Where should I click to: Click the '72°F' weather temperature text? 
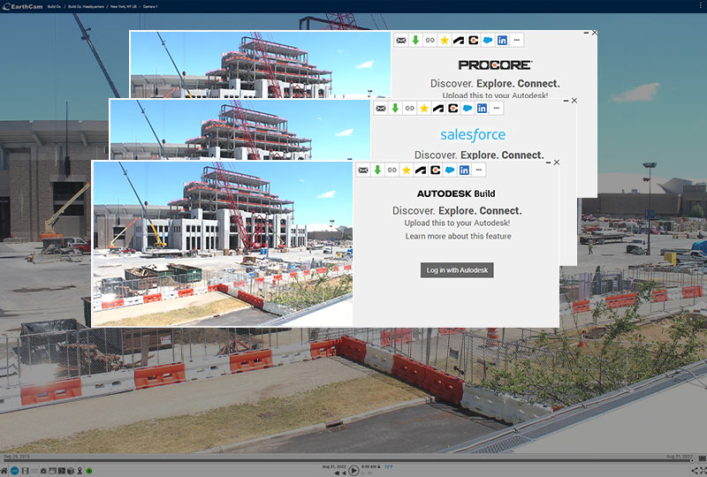tap(389, 466)
